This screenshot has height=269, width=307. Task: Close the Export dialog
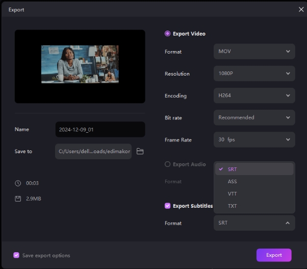[x=301, y=9]
